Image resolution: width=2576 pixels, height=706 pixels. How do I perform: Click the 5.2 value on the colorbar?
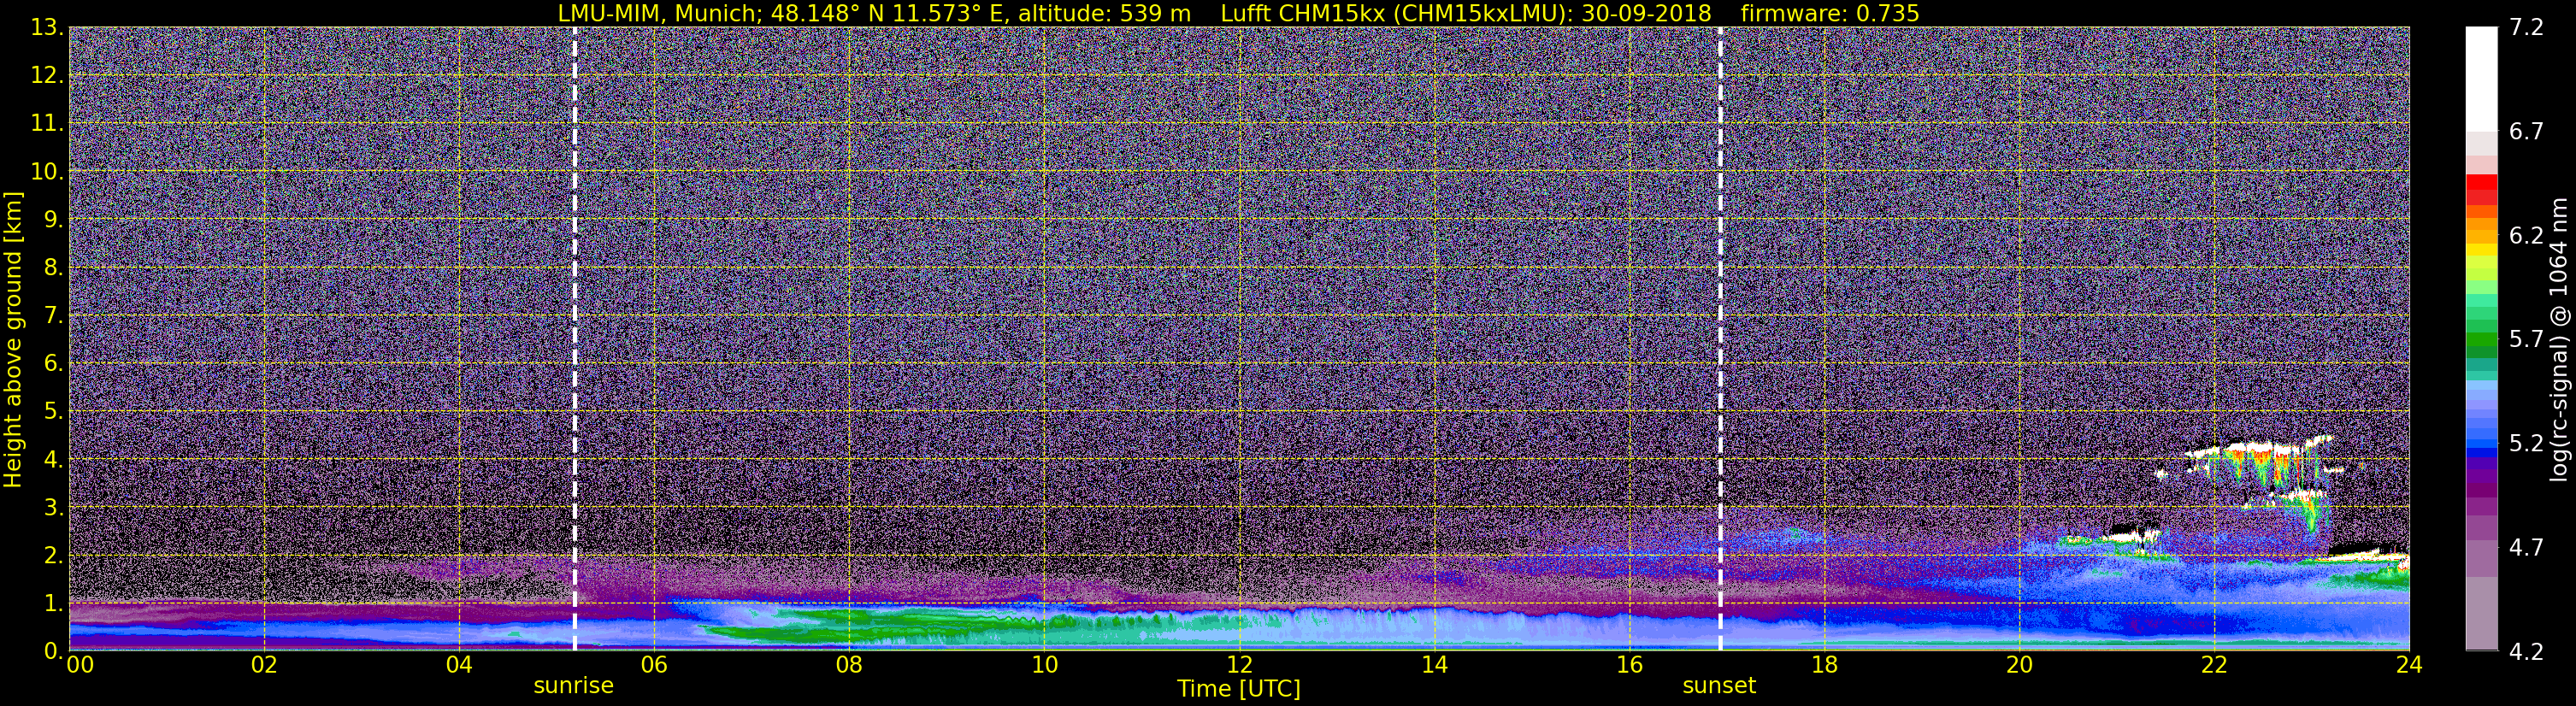[x=2526, y=444]
